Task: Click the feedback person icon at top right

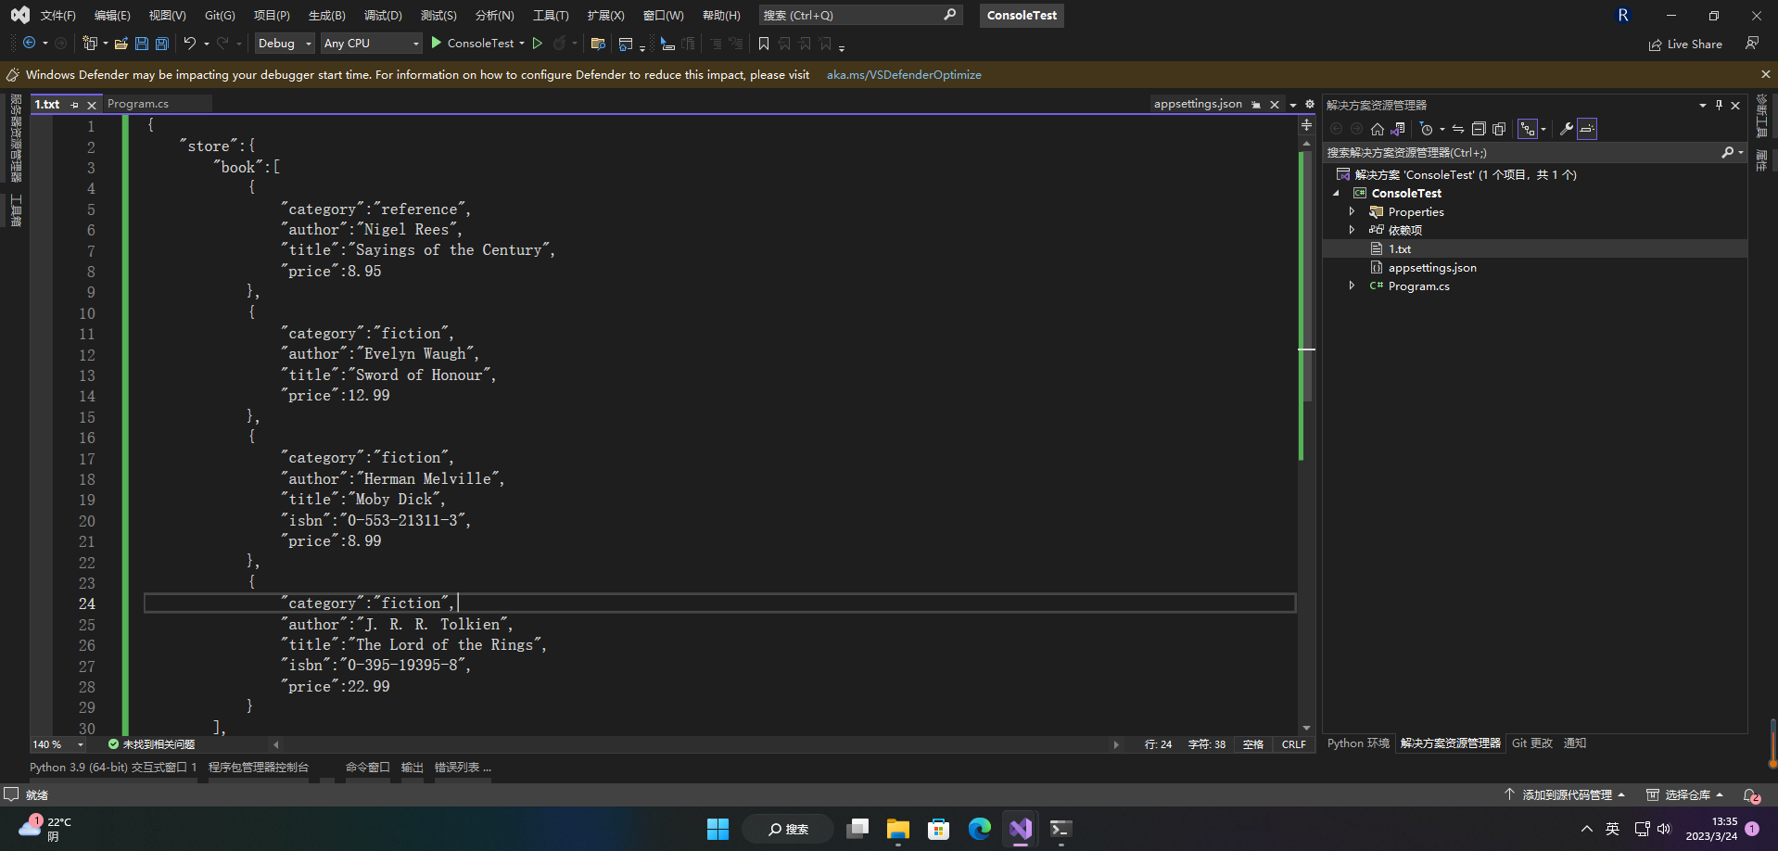Action: (x=1752, y=44)
